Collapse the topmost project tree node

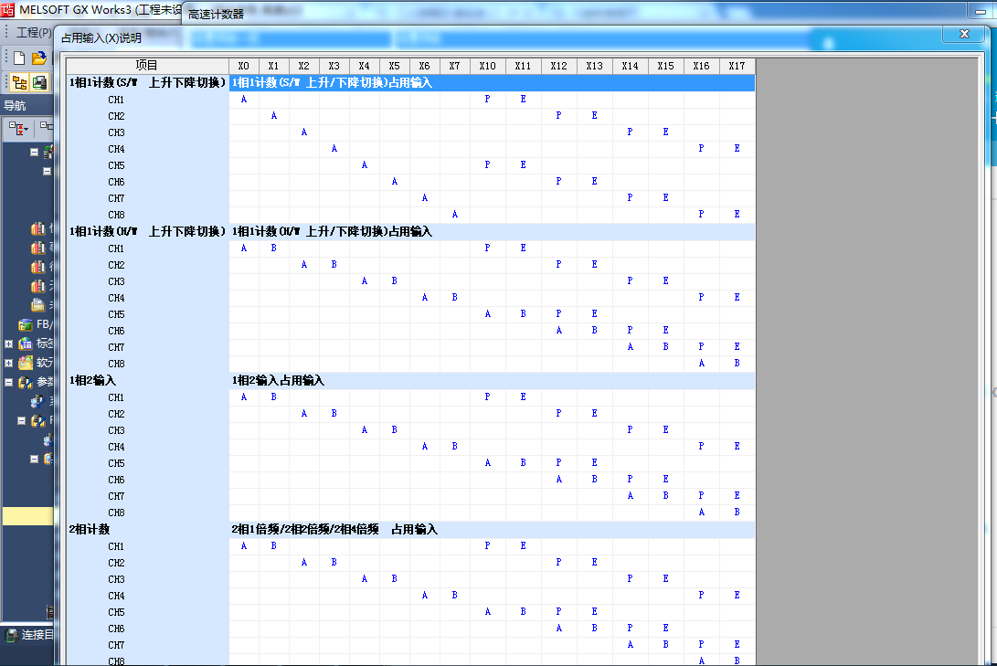pyautogui.click(x=34, y=153)
